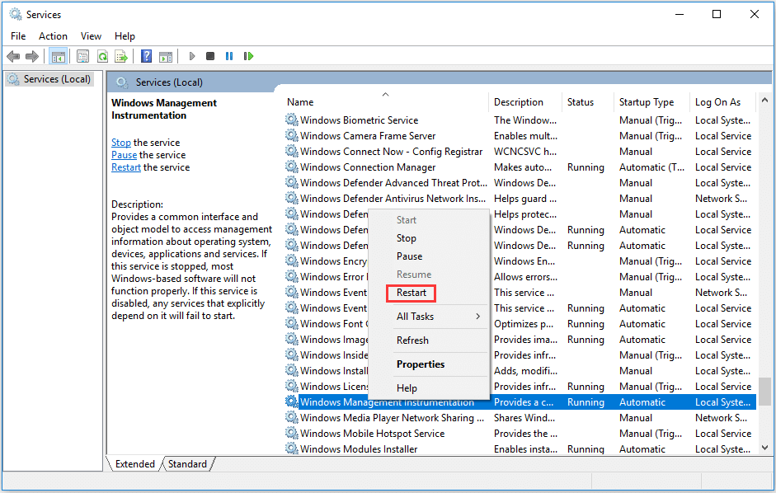This screenshot has width=776, height=493.
Task: Toggle the Show/Hide Action Pane icon
Action: point(166,56)
